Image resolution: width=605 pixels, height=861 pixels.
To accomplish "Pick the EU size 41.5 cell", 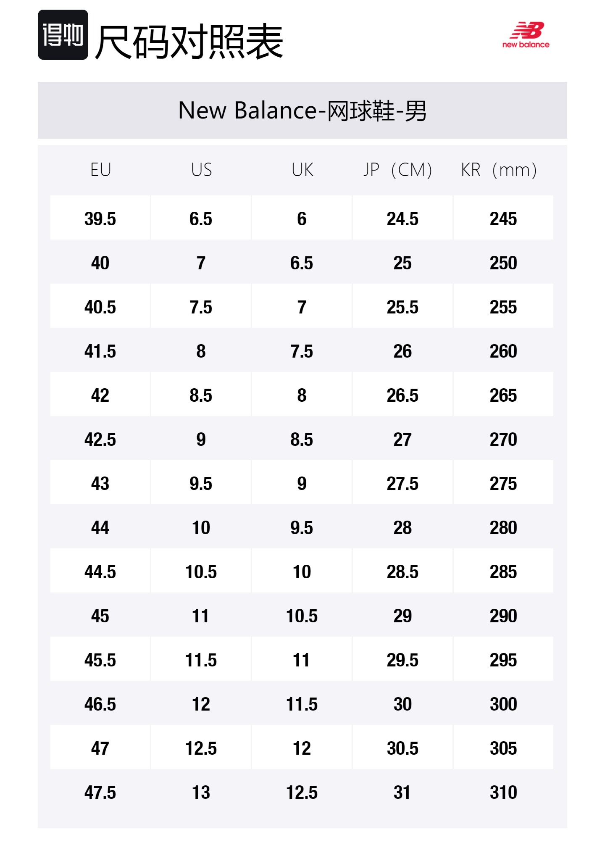I will 100,351.
